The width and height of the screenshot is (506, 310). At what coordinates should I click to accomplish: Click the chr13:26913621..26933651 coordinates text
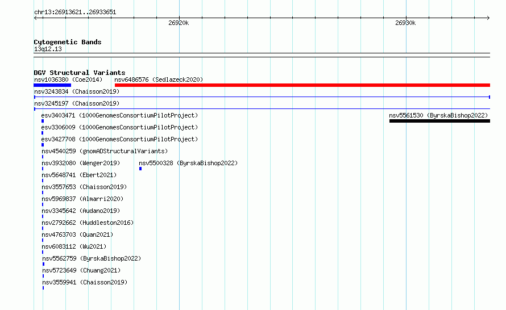(75, 12)
